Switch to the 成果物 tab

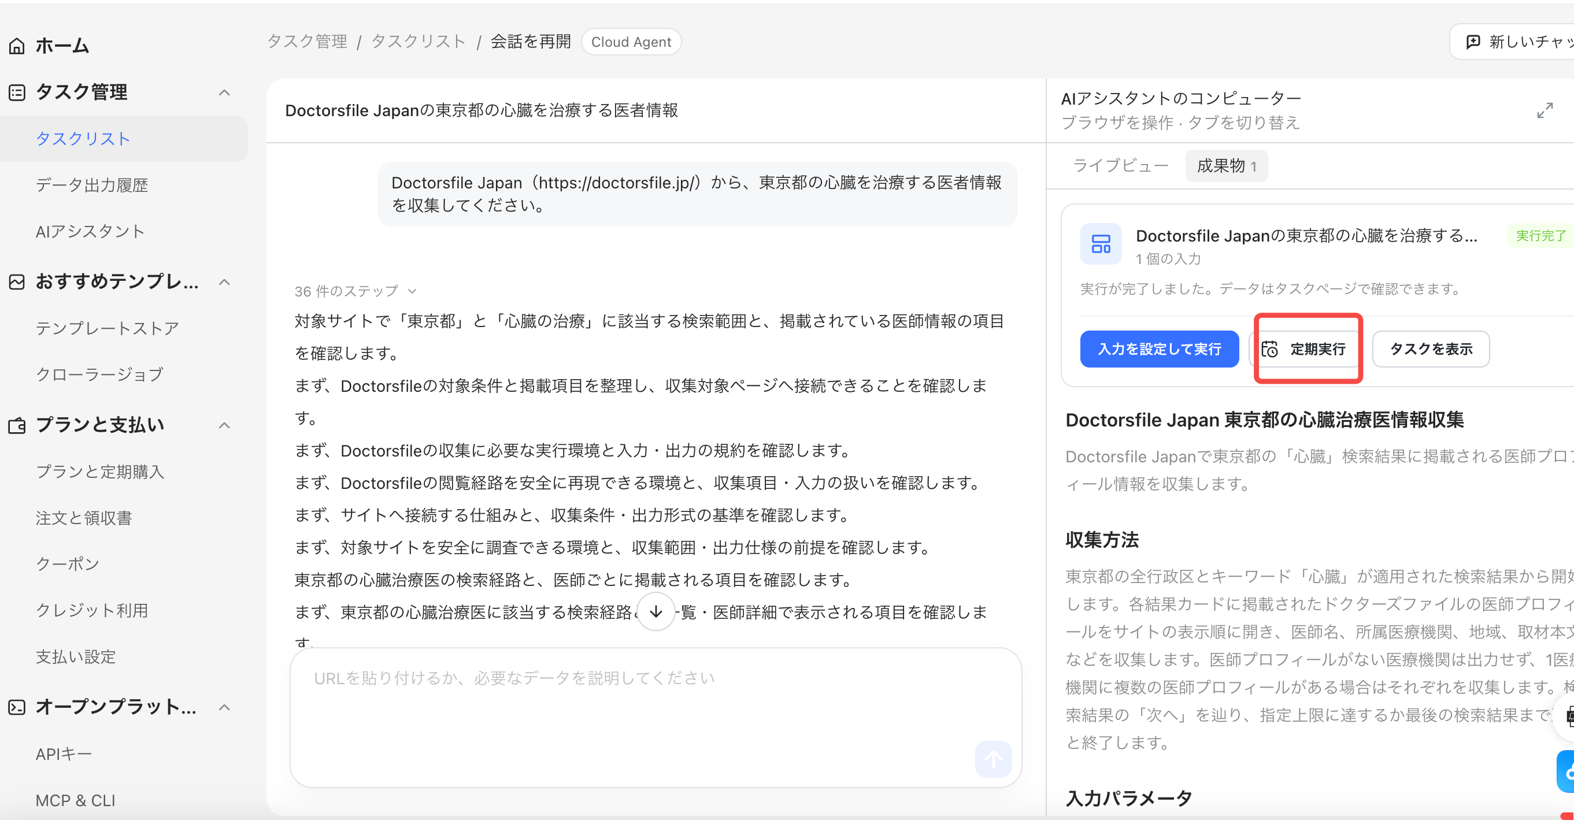click(x=1227, y=166)
